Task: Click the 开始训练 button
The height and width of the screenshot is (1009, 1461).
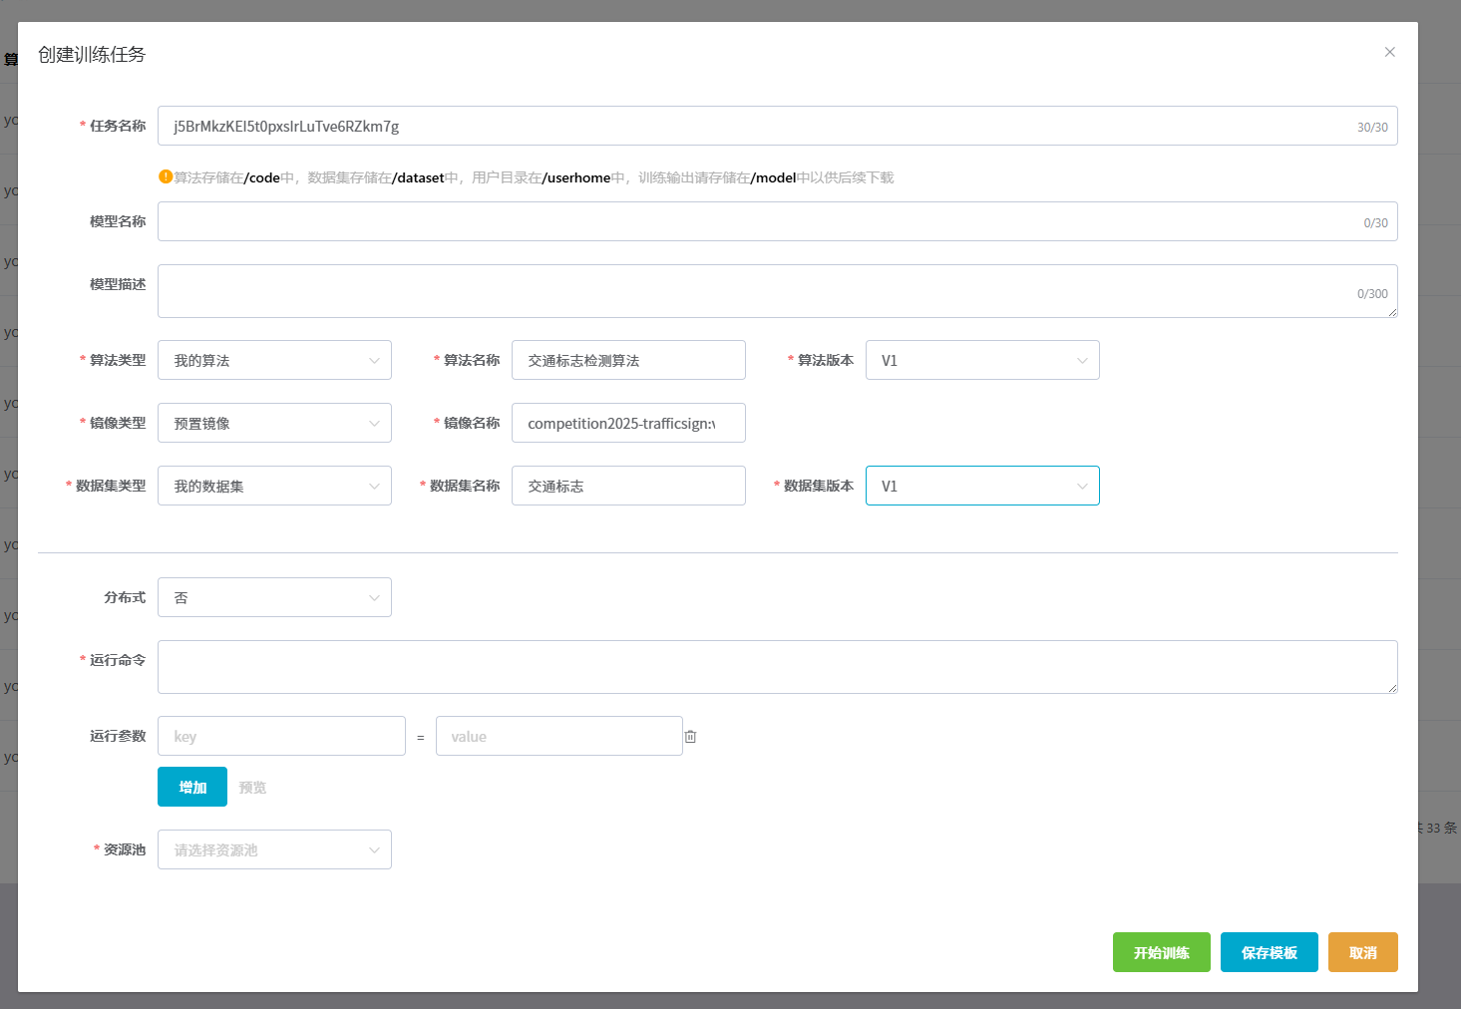Action: tap(1161, 953)
